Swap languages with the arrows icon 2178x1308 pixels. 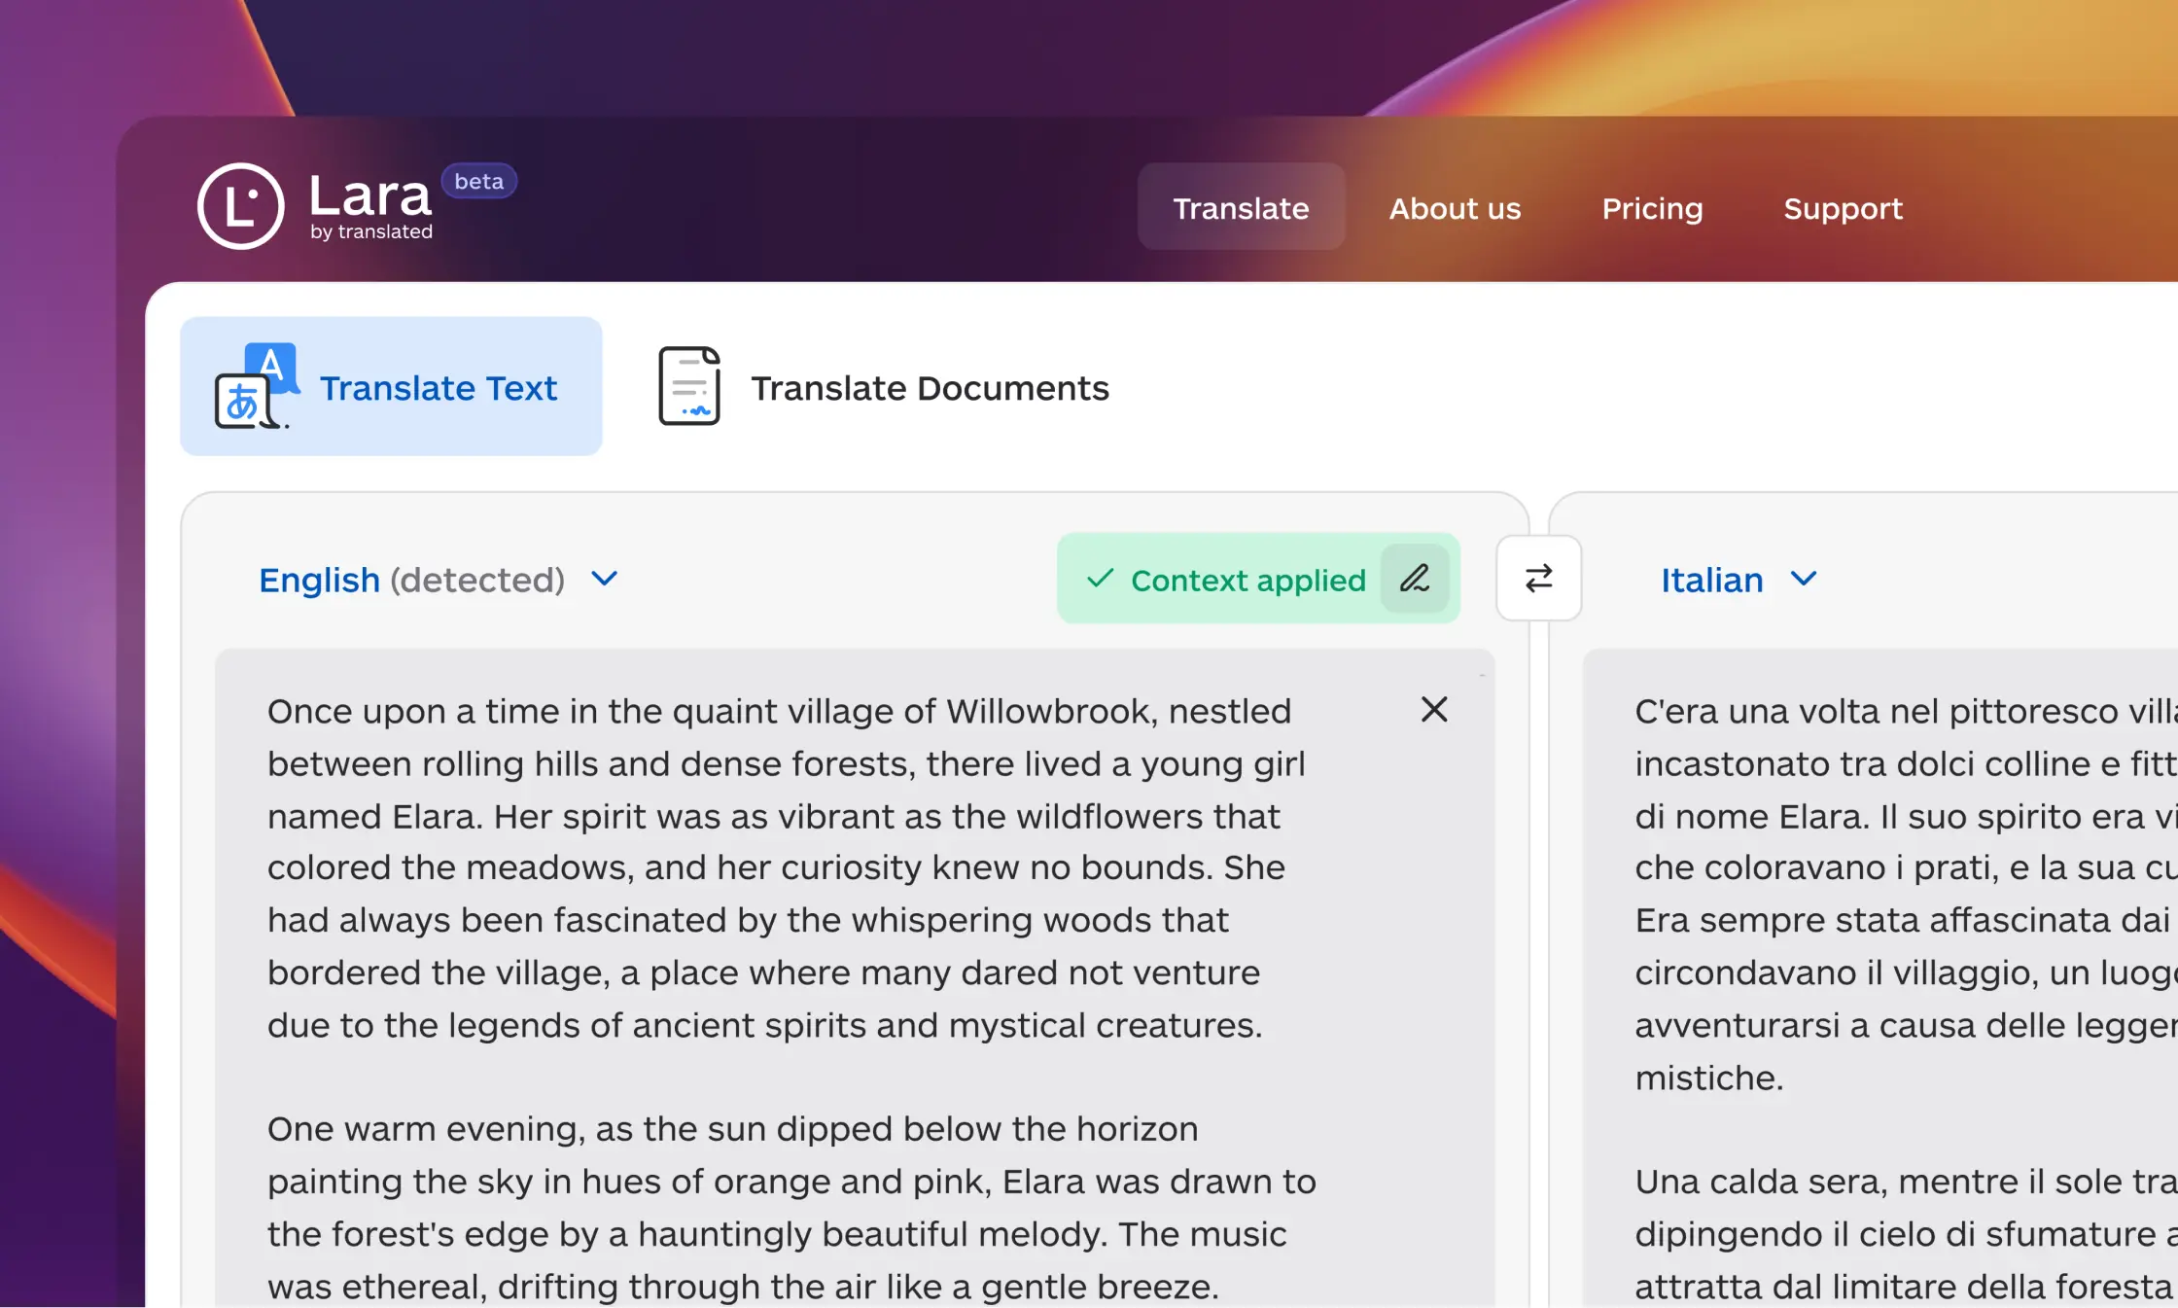1538,579
